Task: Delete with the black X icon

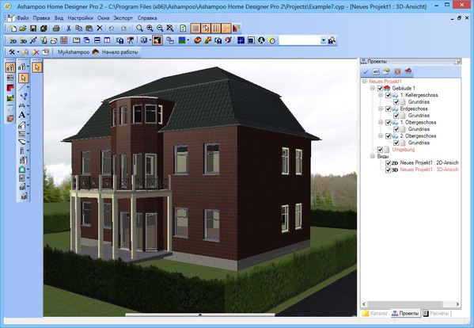Action: [100, 29]
